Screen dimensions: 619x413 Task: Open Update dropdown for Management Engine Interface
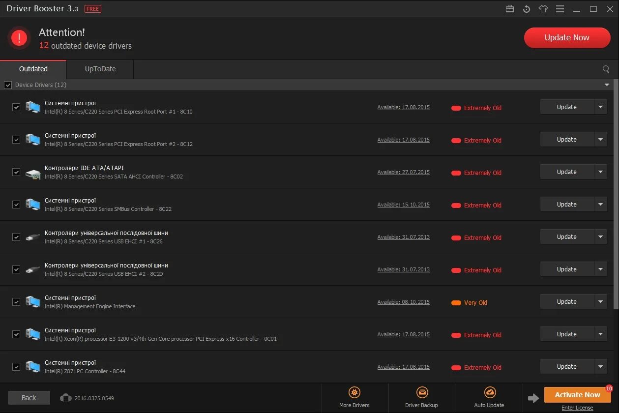coord(600,302)
